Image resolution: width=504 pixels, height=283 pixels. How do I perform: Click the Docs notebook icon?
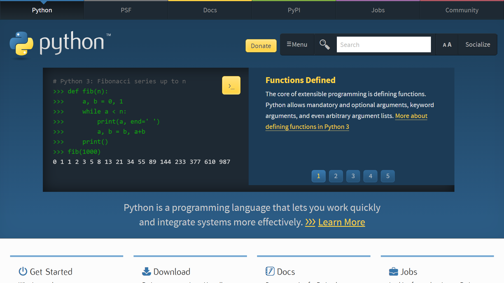(x=269, y=271)
